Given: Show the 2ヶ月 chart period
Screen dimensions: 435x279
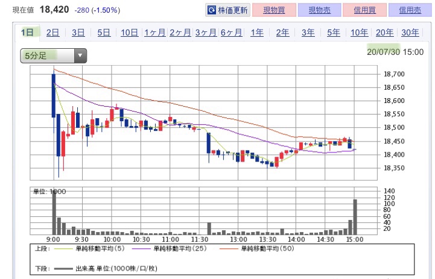Looking at the screenshot, I should coord(180,33).
